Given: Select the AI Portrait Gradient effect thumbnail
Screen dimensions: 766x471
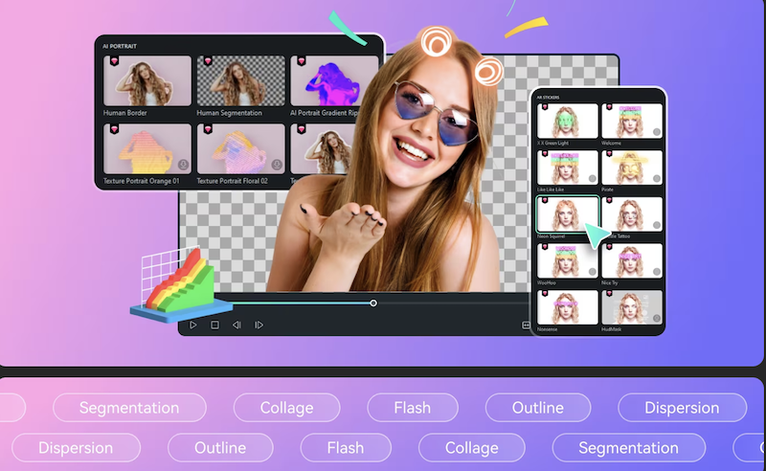Looking at the screenshot, I should [334, 80].
